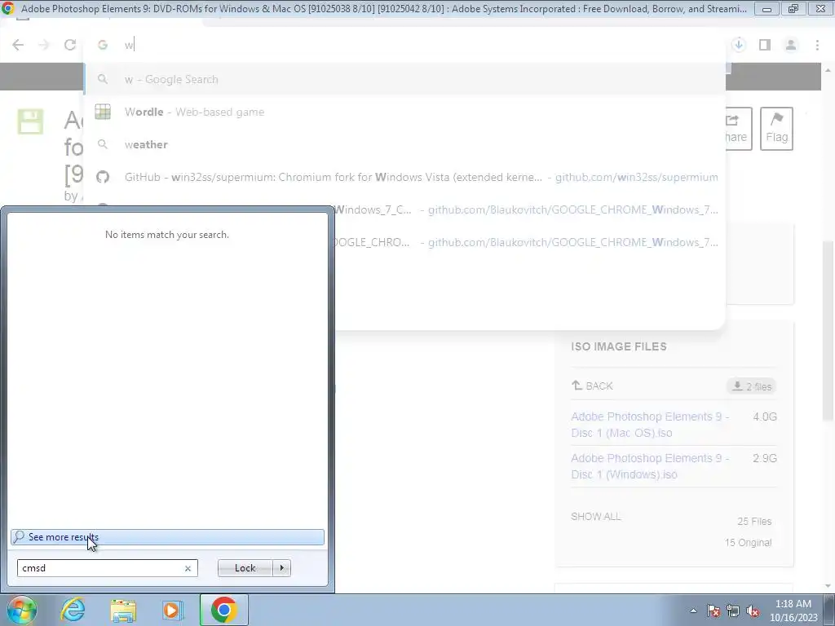This screenshot has width=835, height=626.
Task: Open Windows Explorer from the taskbar
Action: pos(123,610)
